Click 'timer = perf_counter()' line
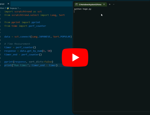 [x=20, y=47]
